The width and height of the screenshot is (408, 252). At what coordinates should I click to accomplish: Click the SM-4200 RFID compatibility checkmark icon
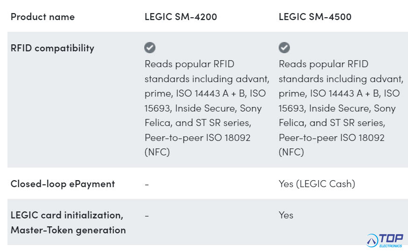coord(150,48)
